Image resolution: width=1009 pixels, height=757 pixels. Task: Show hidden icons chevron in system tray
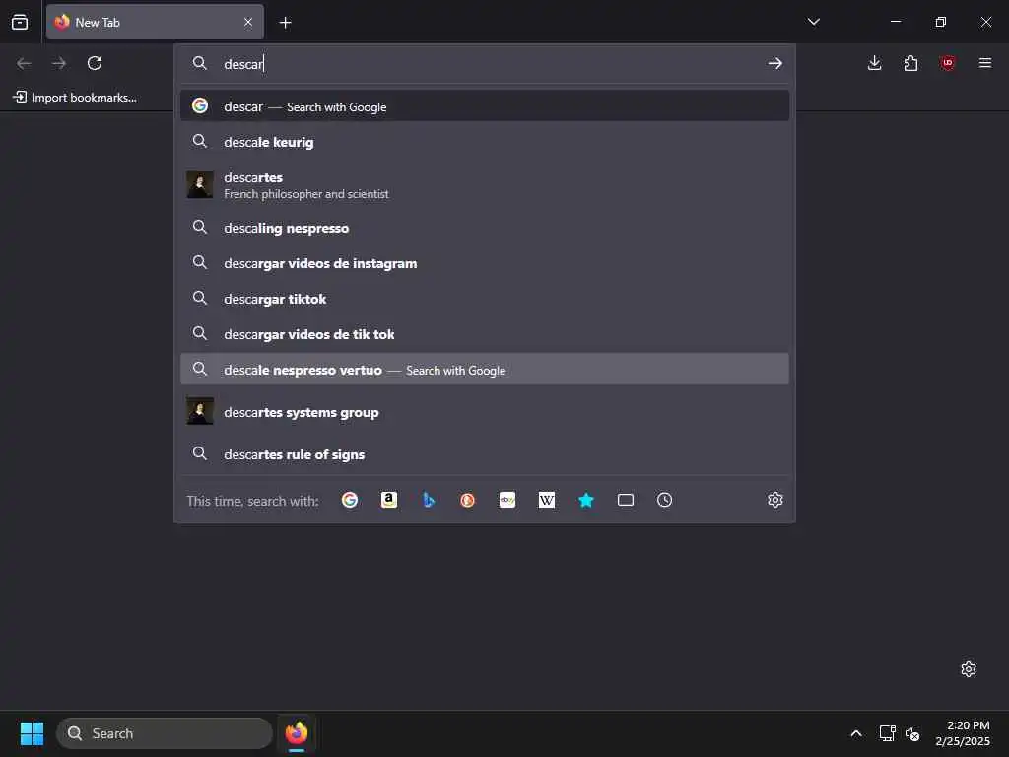pos(856,733)
